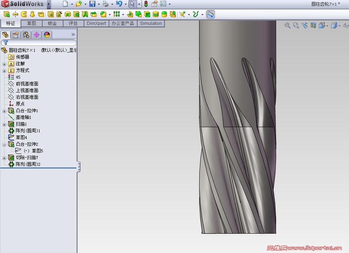The height and width of the screenshot is (253, 349).
Task: Select the Shell tool
Action: [147, 15]
